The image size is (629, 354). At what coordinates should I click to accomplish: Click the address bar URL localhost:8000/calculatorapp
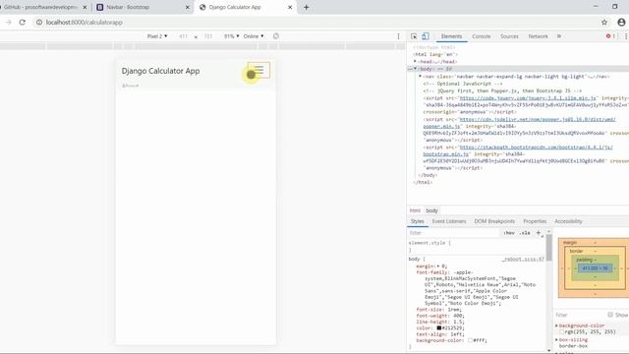point(85,23)
